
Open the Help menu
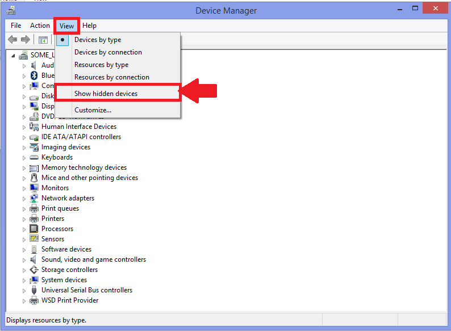click(89, 26)
